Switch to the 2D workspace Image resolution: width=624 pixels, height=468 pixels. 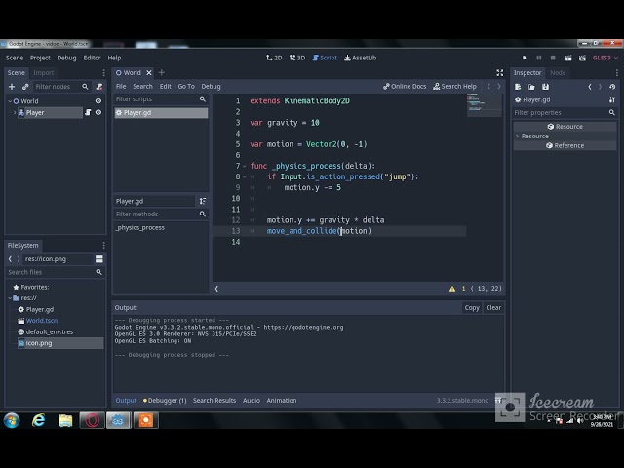click(274, 58)
